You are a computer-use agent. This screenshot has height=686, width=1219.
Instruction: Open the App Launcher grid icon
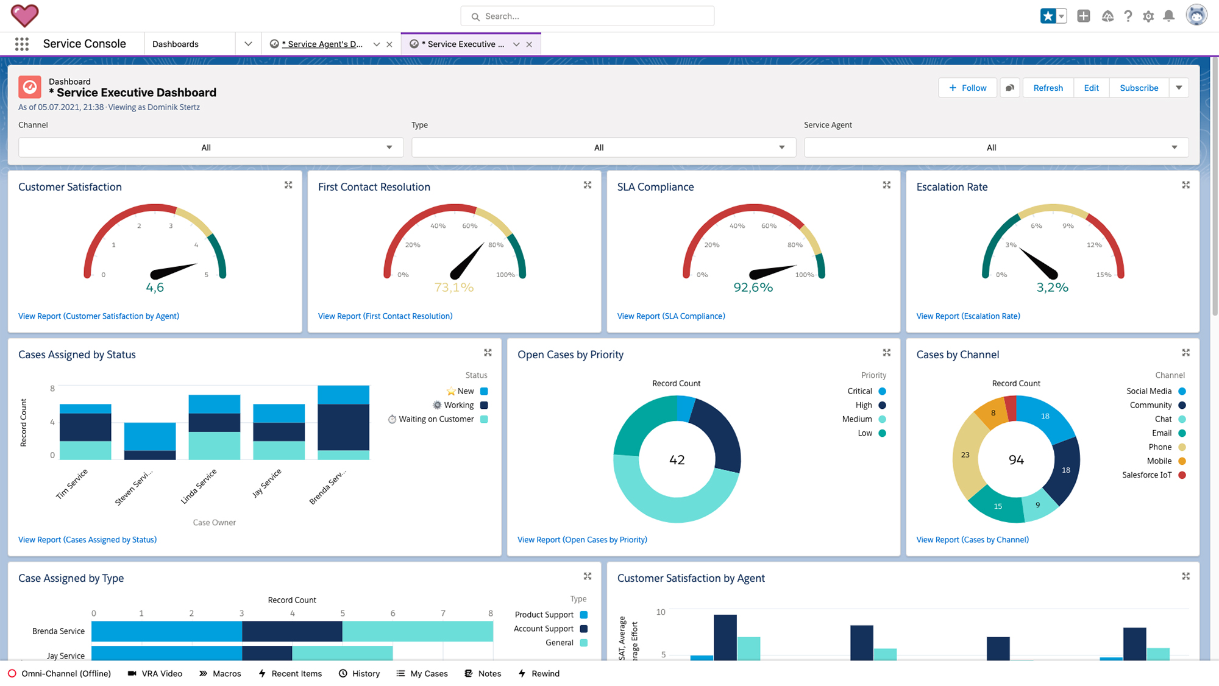[x=22, y=44]
